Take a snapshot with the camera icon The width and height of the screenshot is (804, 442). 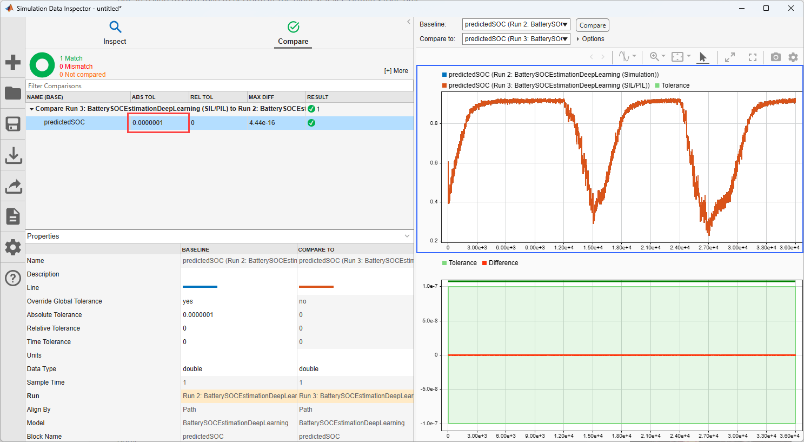(x=775, y=57)
